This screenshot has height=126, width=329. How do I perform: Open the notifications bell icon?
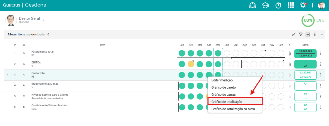click(x=303, y=5)
